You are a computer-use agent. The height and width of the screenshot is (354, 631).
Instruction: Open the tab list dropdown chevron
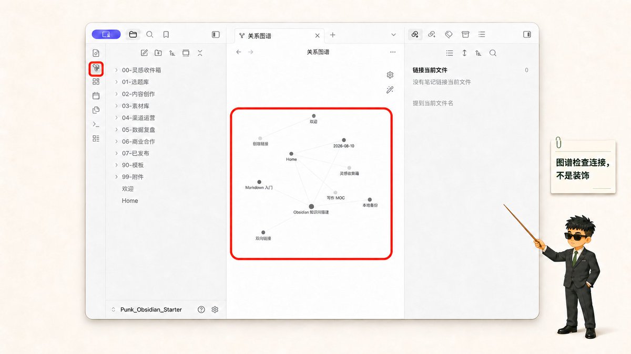[394, 35]
